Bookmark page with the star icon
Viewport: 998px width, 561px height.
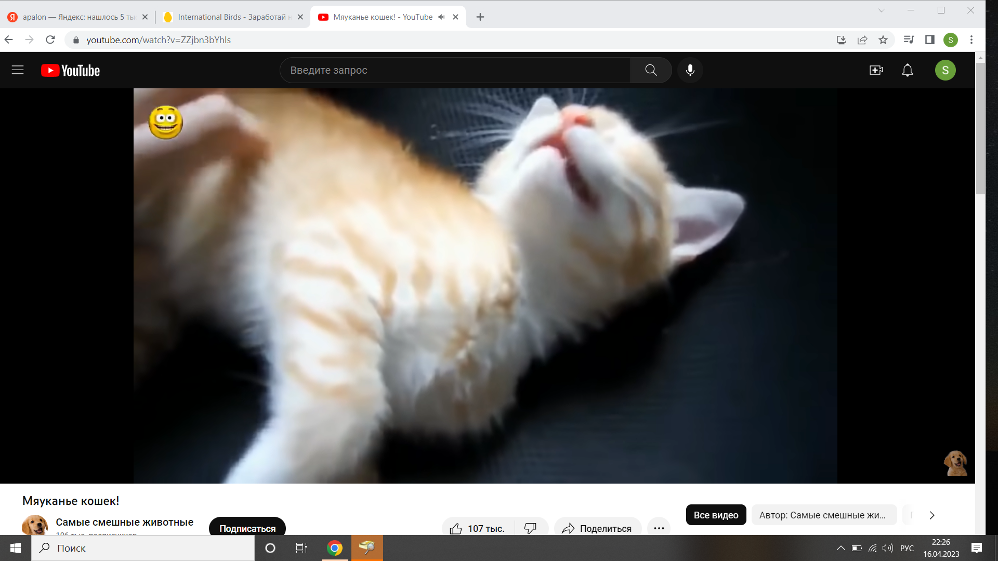point(883,40)
